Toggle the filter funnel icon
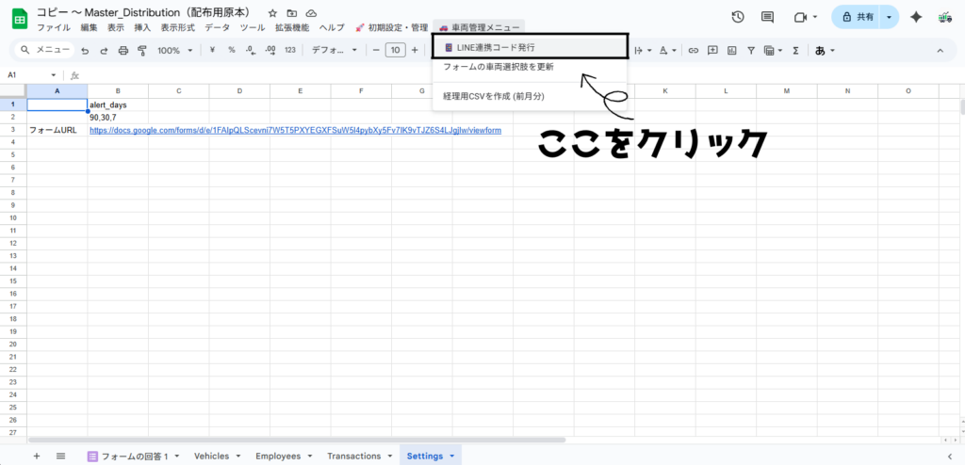965x465 pixels. 750,50
